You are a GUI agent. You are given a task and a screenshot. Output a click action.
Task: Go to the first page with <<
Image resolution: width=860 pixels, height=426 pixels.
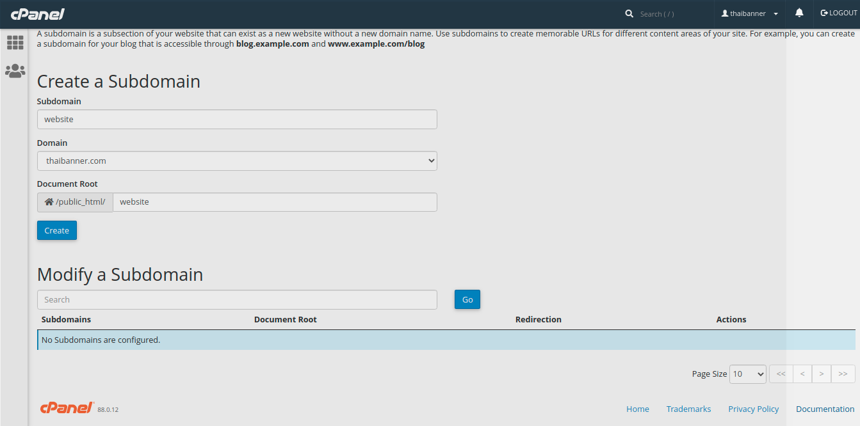(781, 374)
